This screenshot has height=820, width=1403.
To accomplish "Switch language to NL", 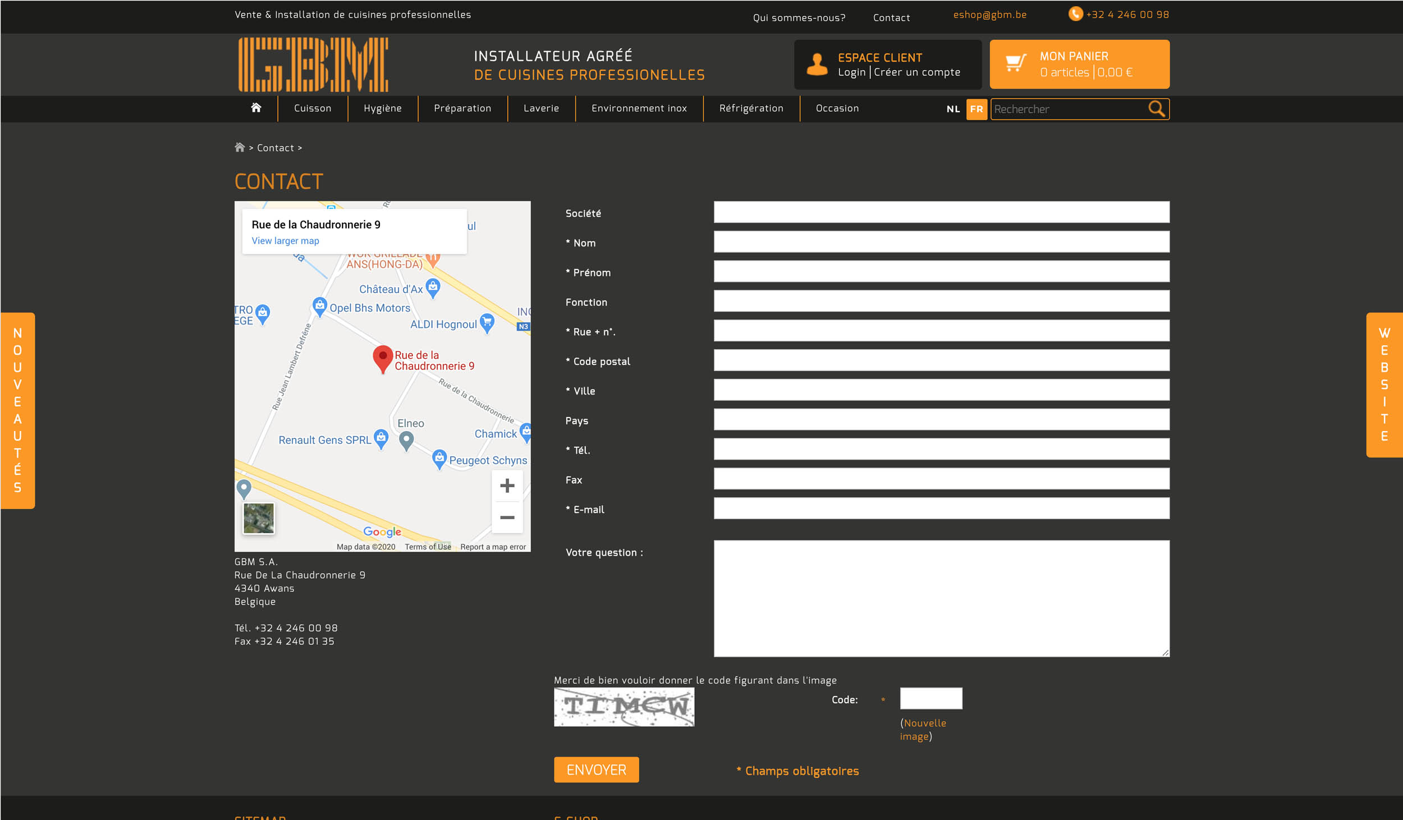I will [953, 109].
